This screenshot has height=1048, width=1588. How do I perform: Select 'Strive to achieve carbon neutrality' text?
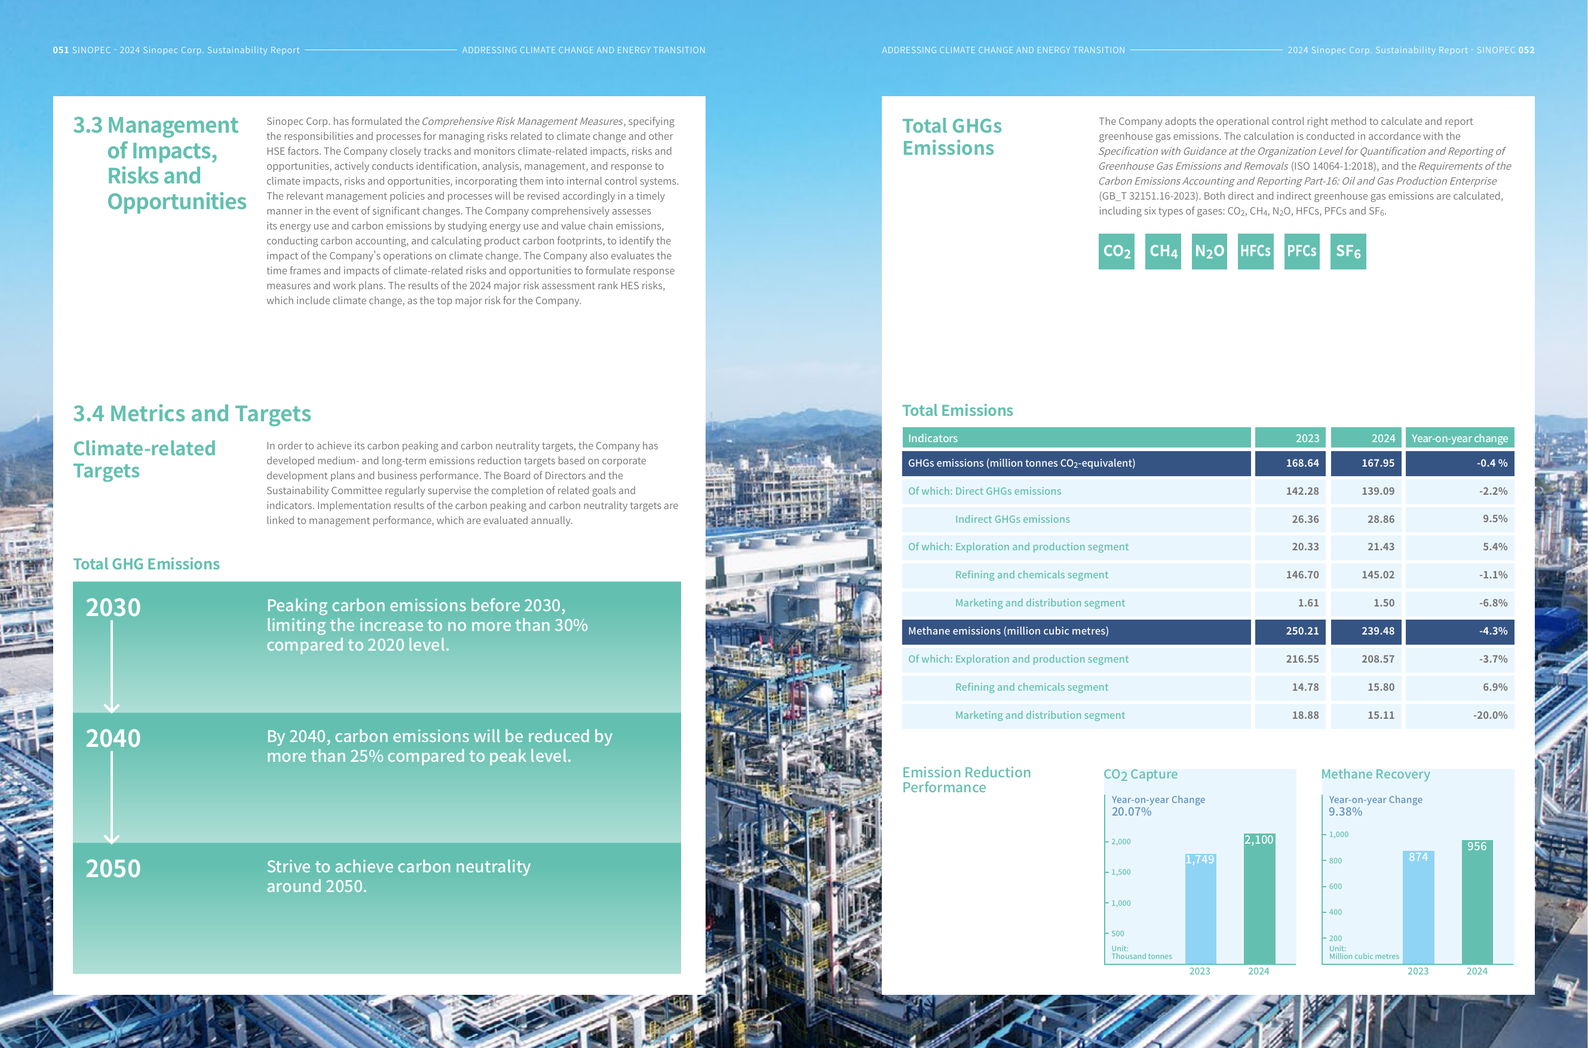click(398, 866)
